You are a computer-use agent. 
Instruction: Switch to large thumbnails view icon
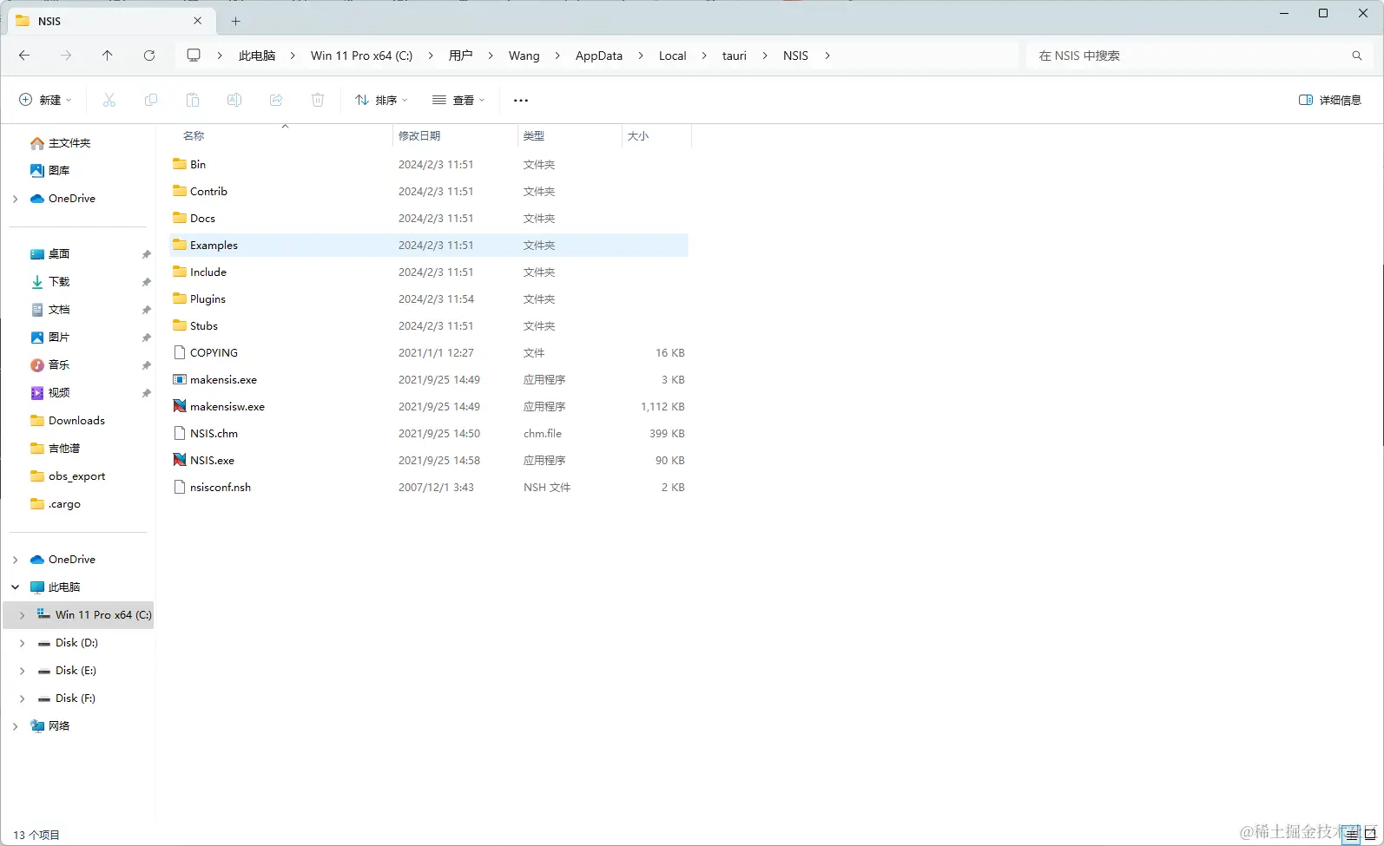(1370, 834)
